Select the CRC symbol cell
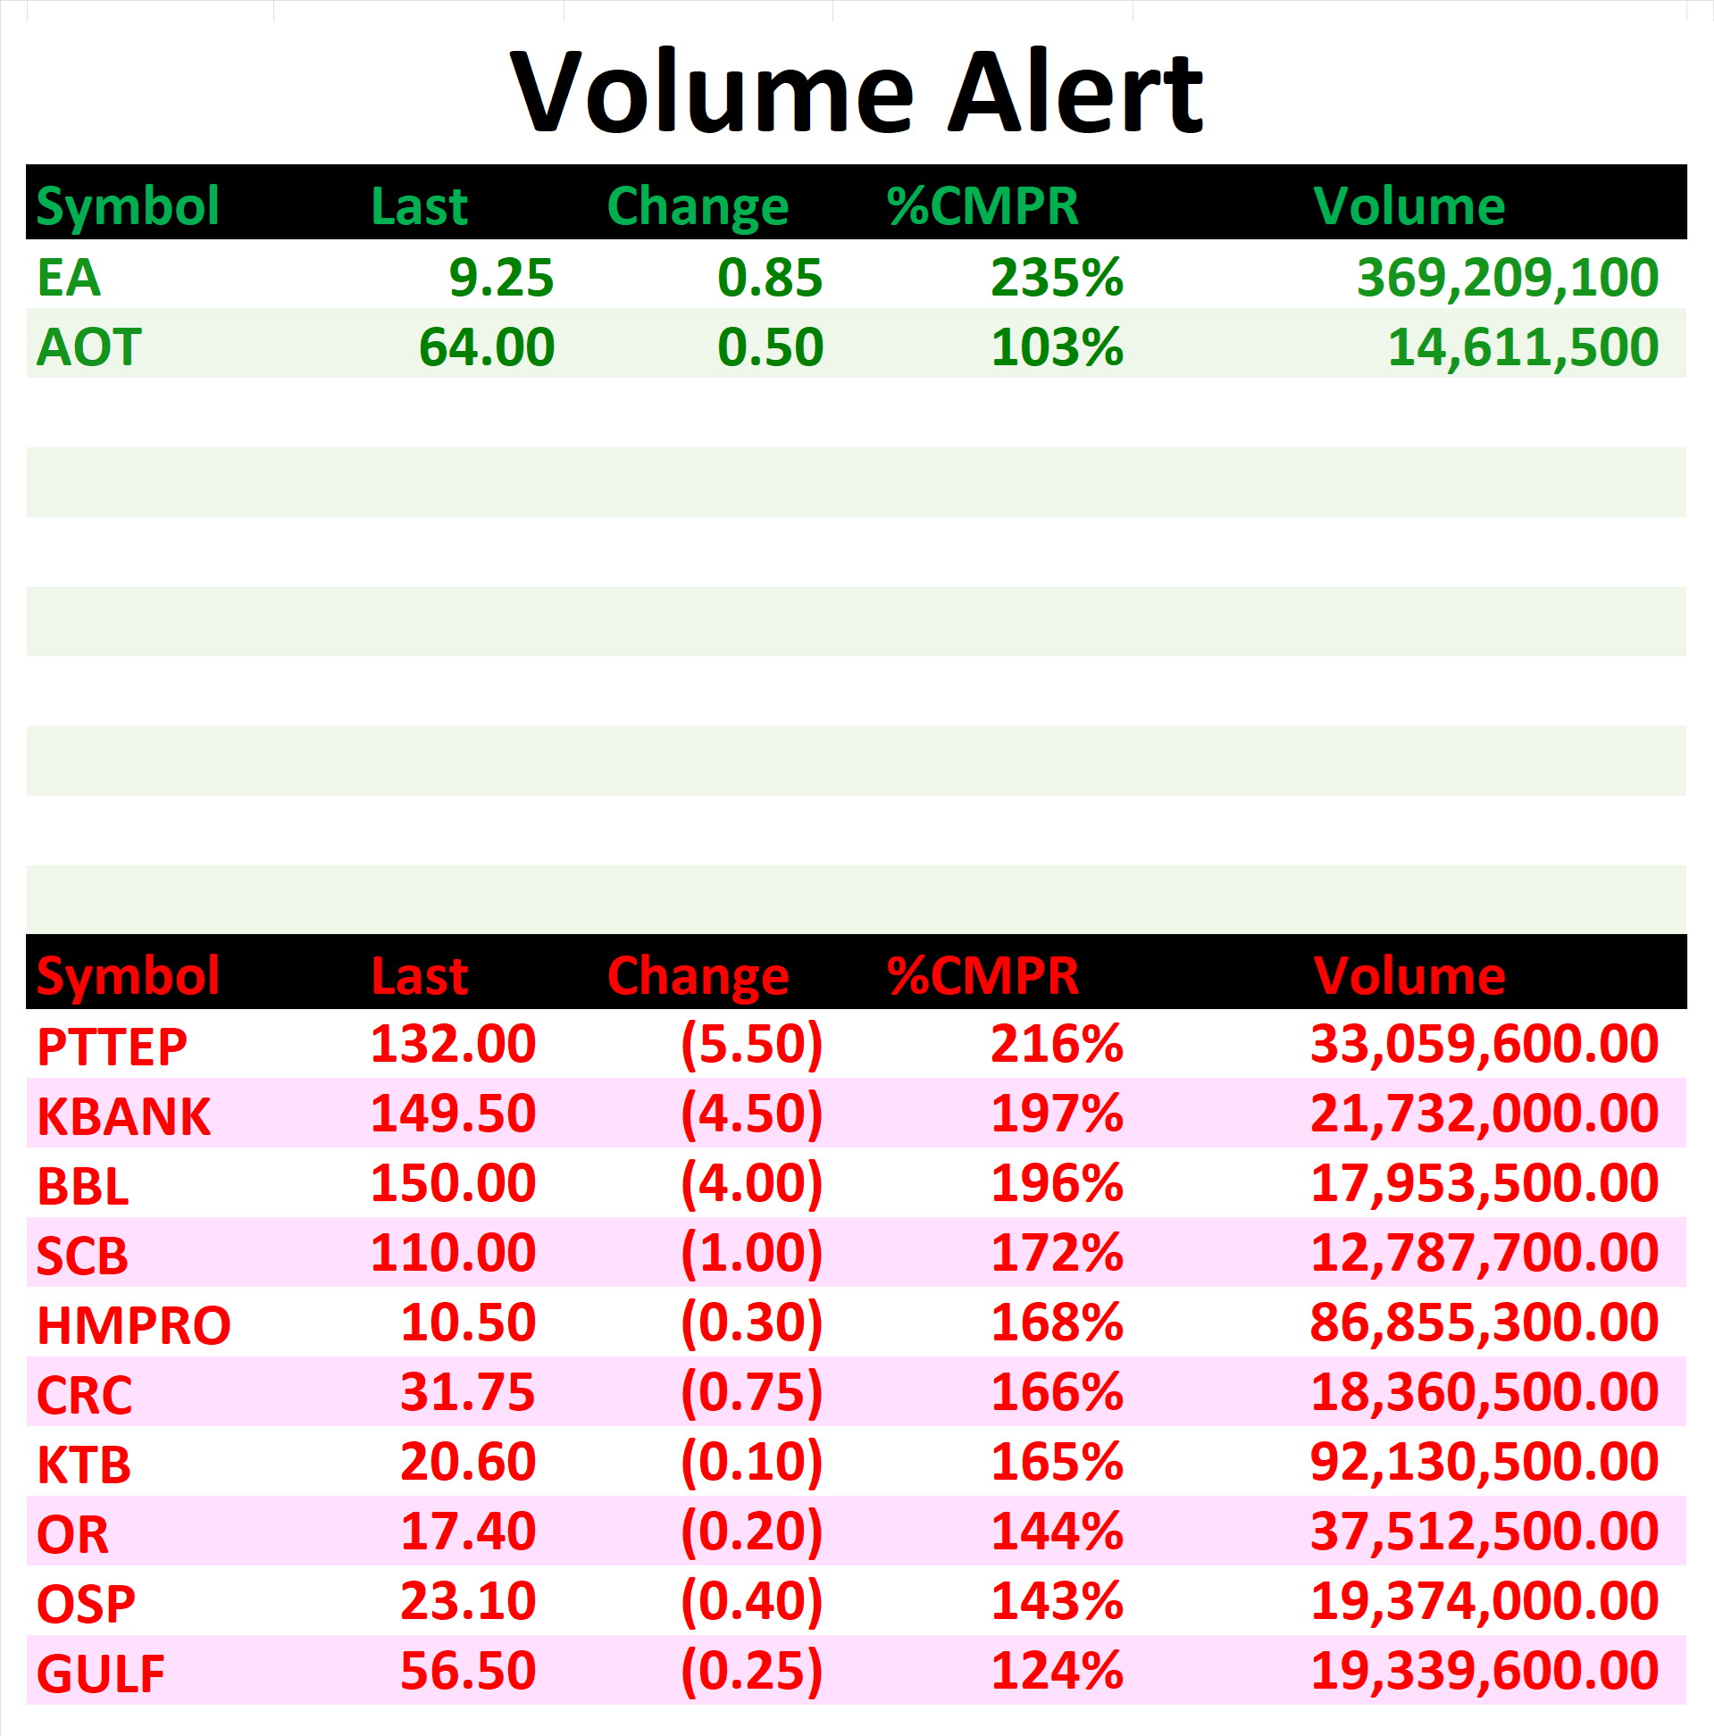 [85, 1396]
